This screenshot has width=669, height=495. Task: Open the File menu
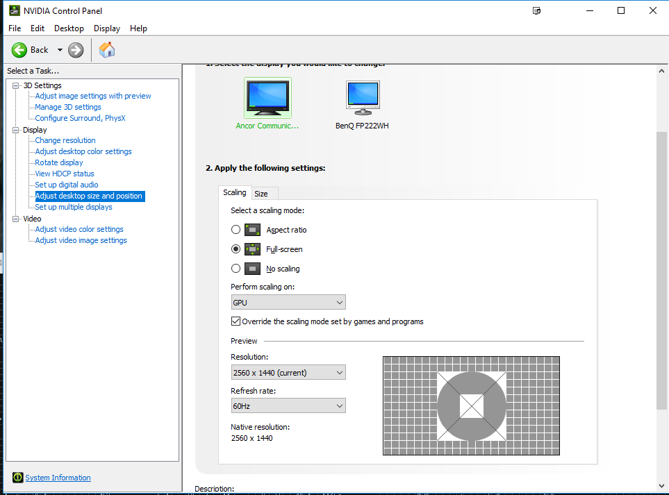[x=15, y=28]
